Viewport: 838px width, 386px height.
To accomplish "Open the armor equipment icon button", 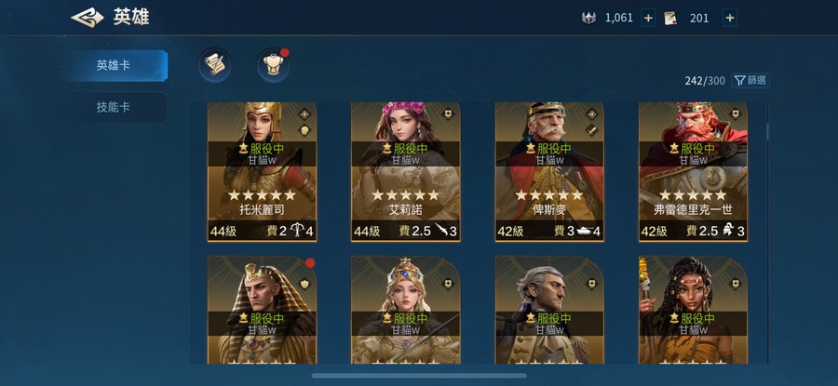I will point(273,64).
